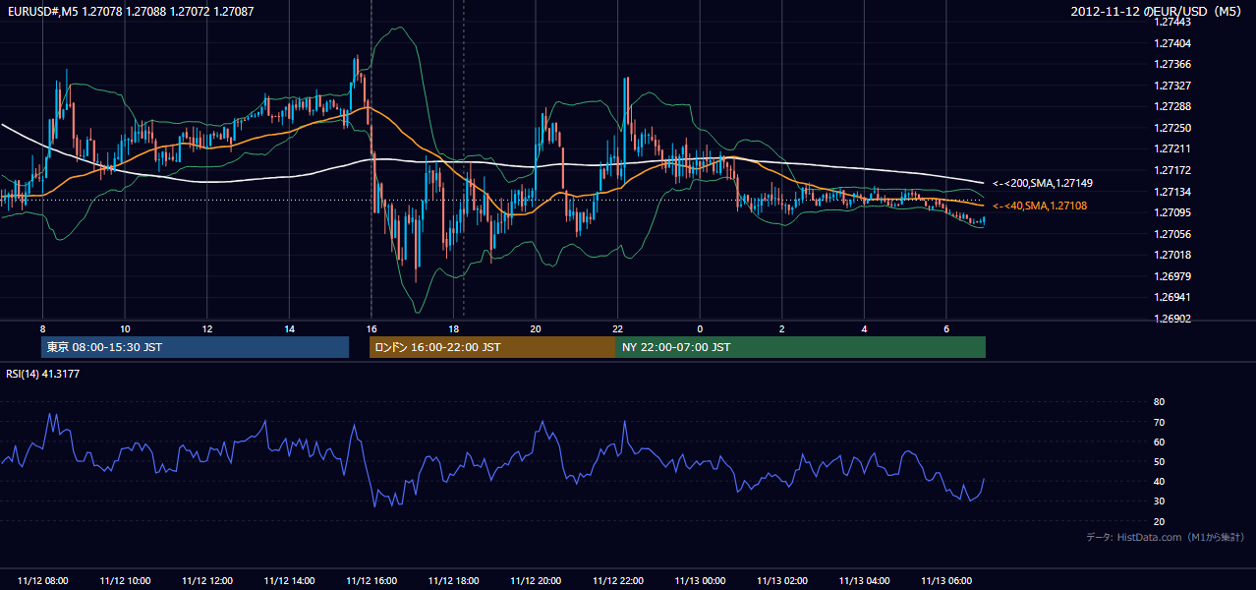Click hour label 10 under price chart
Image resolution: width=1256 pixels, height=590 pixels.
pos(125,327)
